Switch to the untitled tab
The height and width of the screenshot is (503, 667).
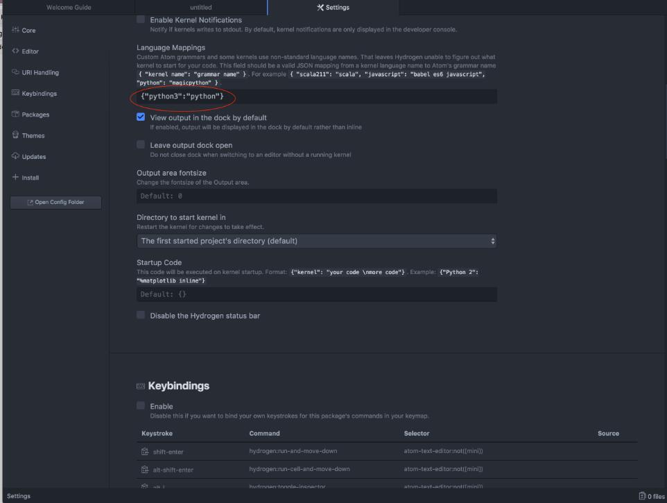click(x=200, y=8)
